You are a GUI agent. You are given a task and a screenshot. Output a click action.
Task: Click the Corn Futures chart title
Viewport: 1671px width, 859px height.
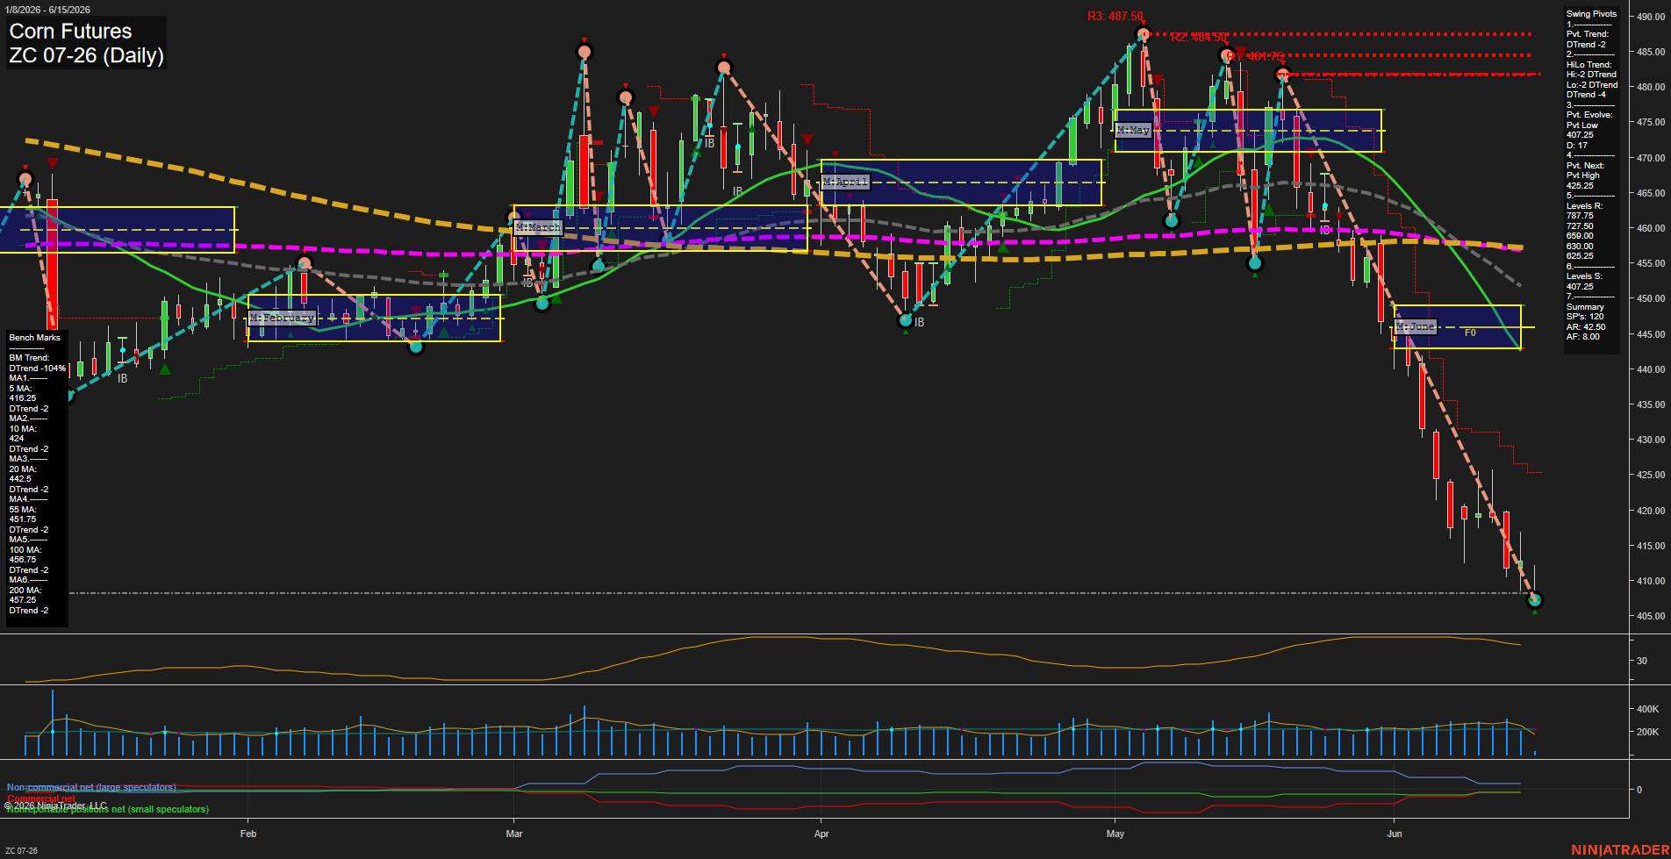pyautogui.click(x=70, y=32)
